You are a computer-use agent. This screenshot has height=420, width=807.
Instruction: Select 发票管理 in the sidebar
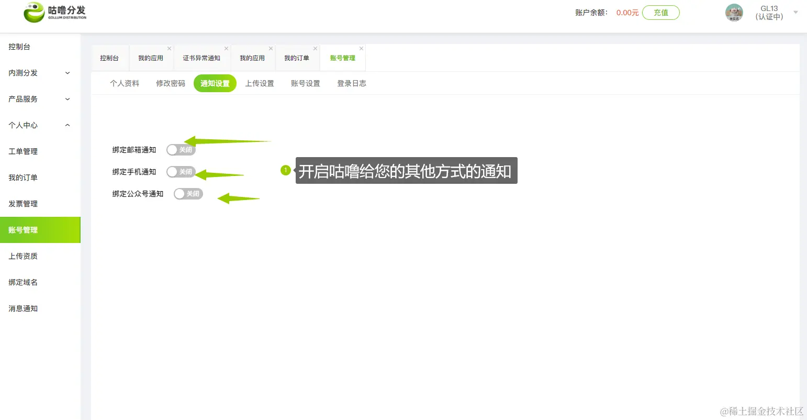click(23, 204)
